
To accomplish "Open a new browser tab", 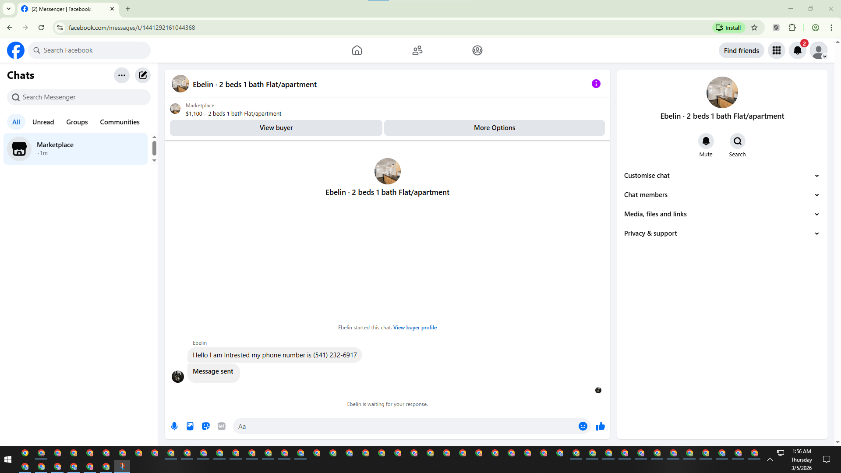I will pos(128,9).
